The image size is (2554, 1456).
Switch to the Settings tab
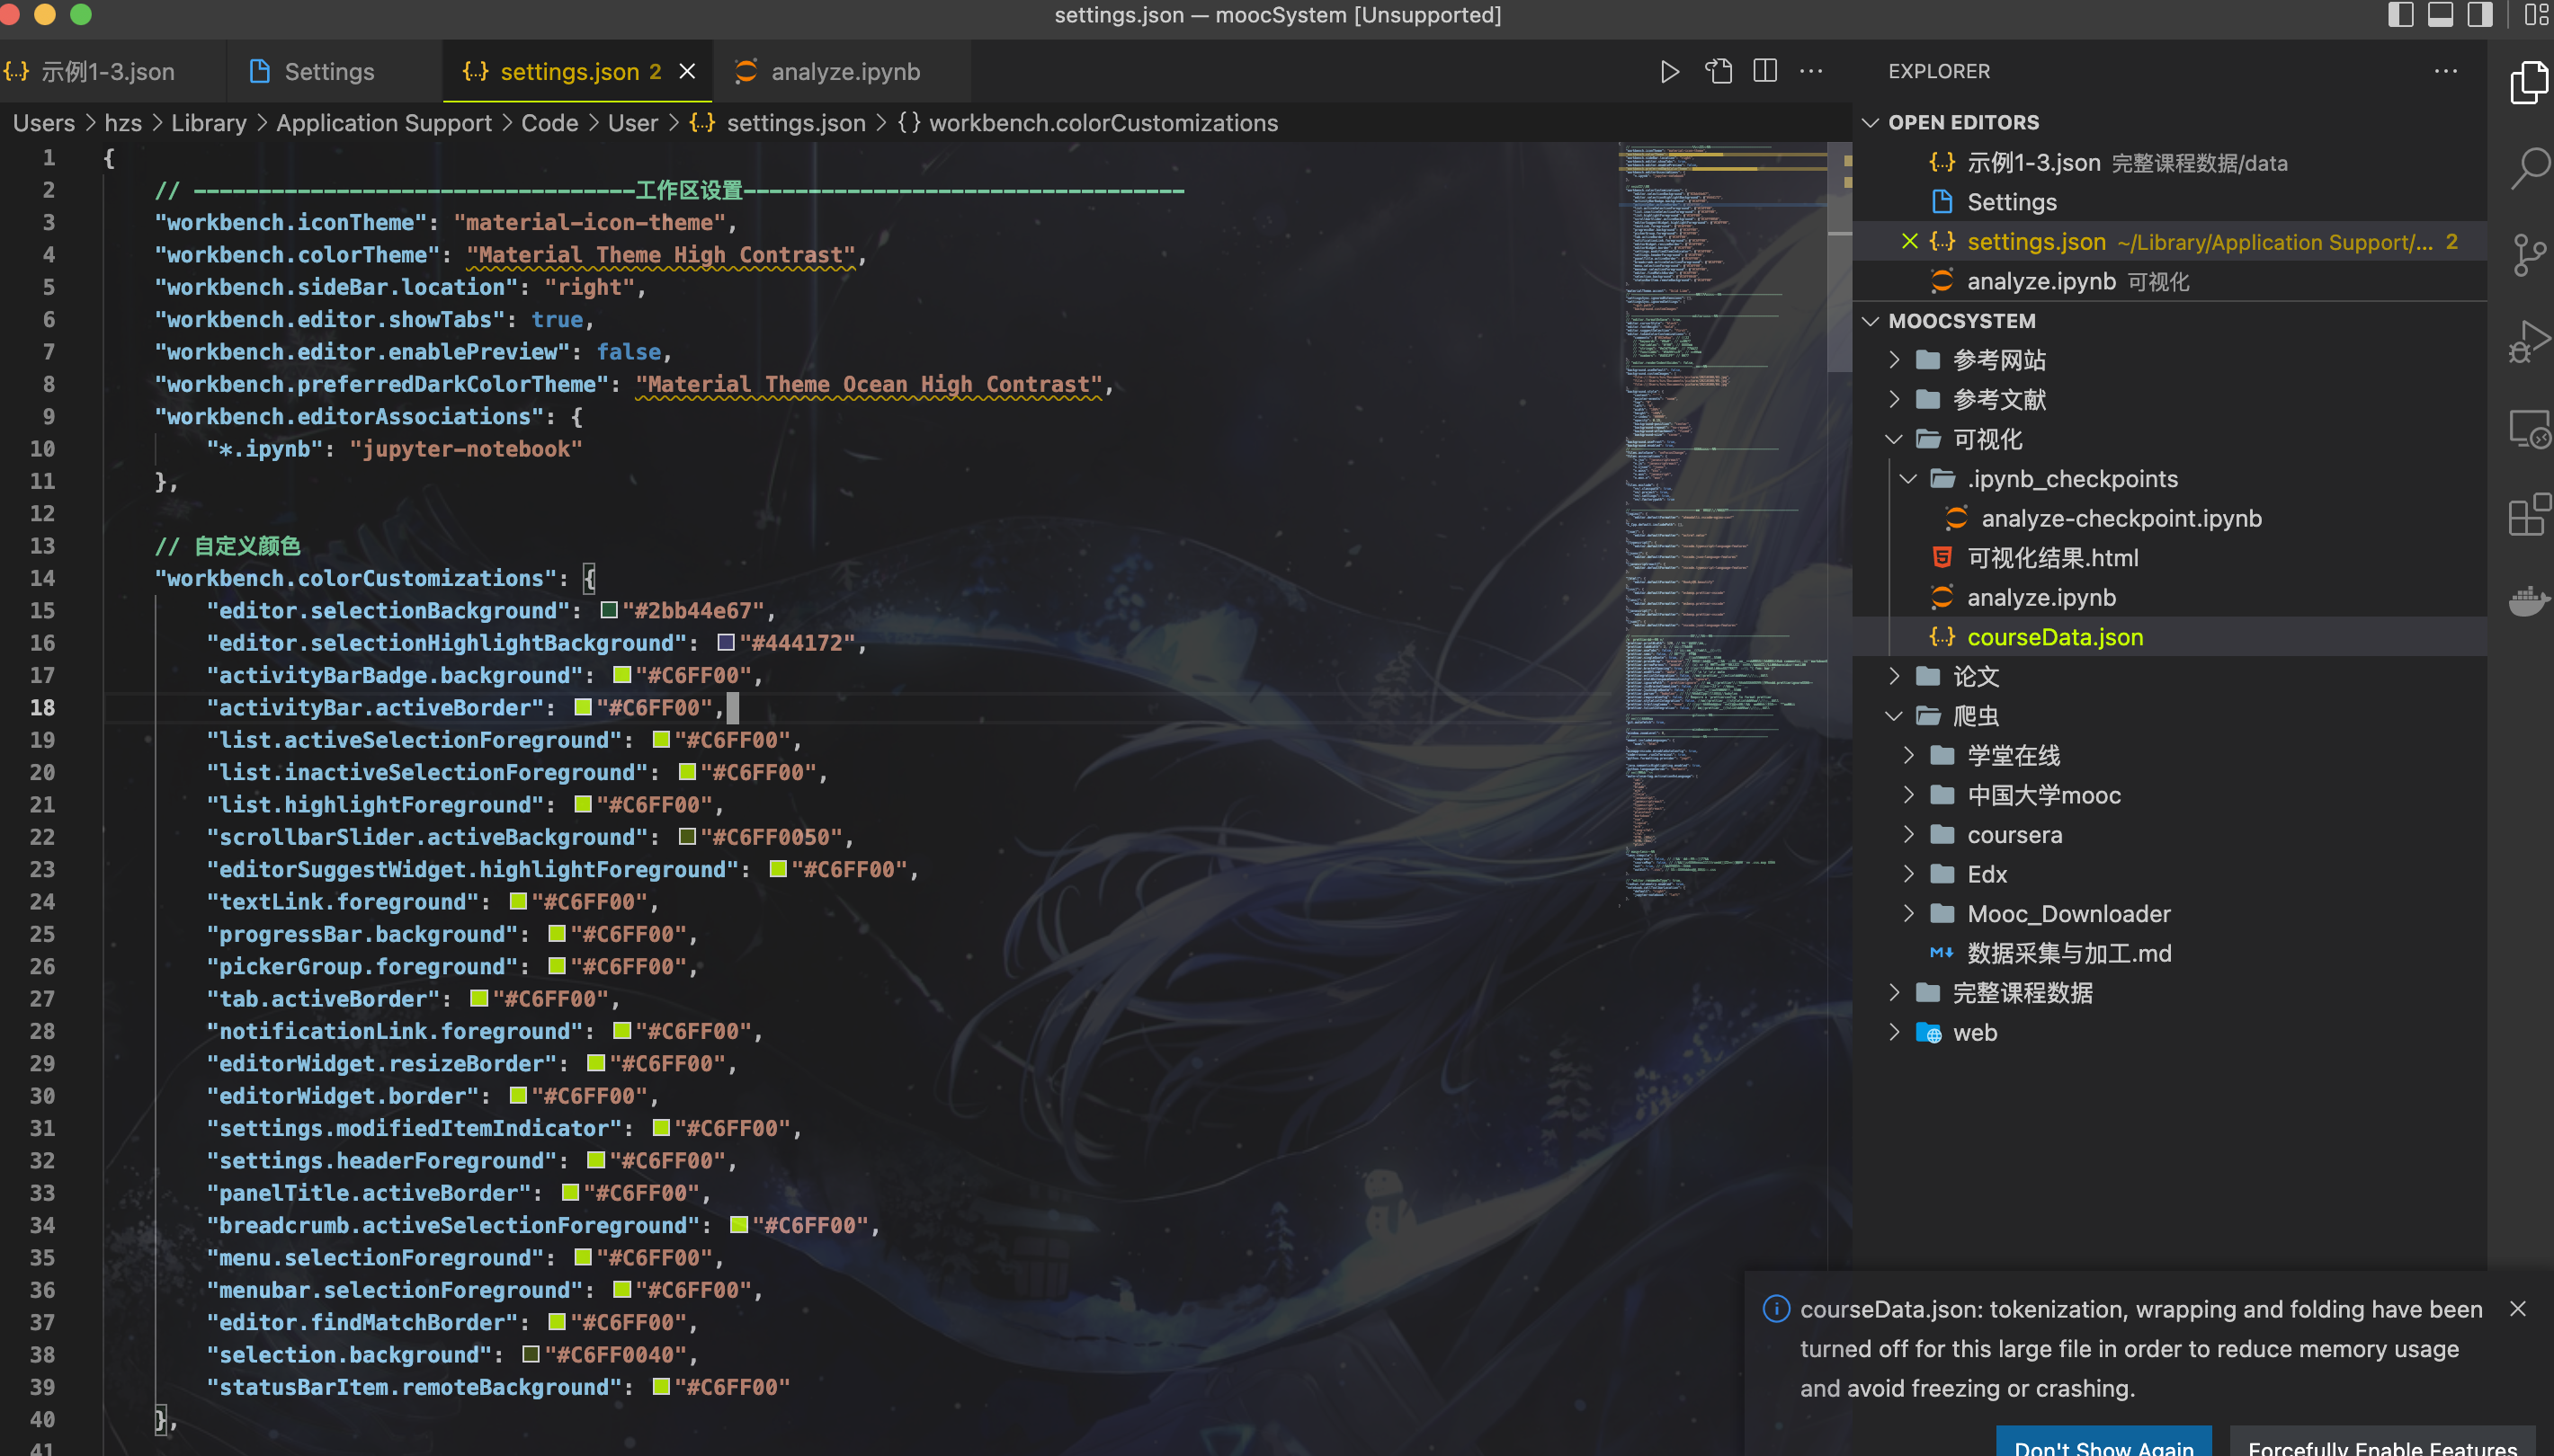pos(328,72)
